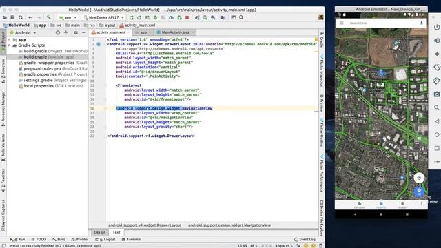
Task: Open the app run configuration dropdown
Action: [68, 17]
